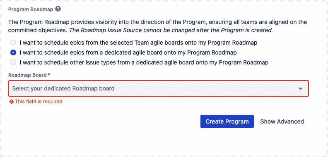
Task: Click label text about selected Team agile boards
Action: coord(138,43)
